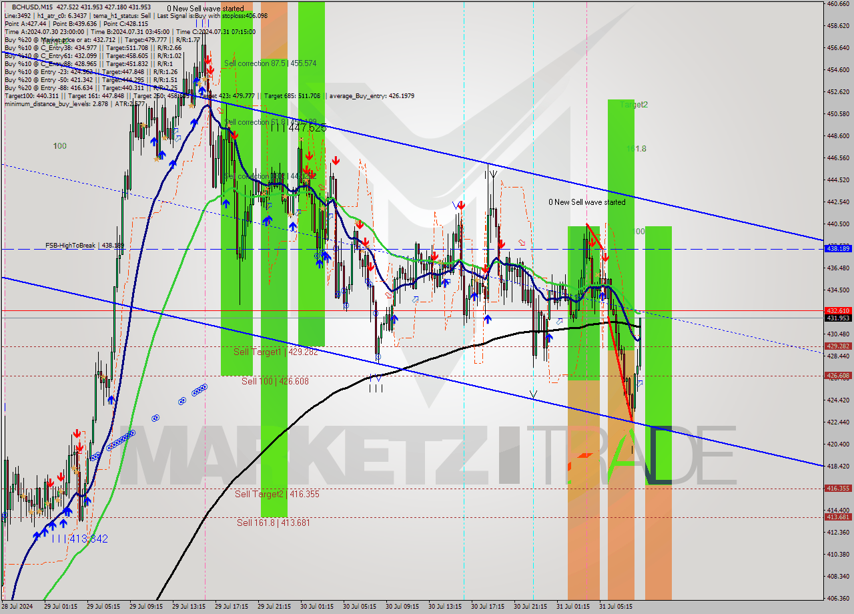The image size is (854, 614).
Task: Click the green 'Target2' zone label
Action: click(634, 105)
